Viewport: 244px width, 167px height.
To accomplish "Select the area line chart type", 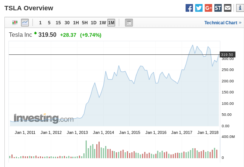I will 25,23.
